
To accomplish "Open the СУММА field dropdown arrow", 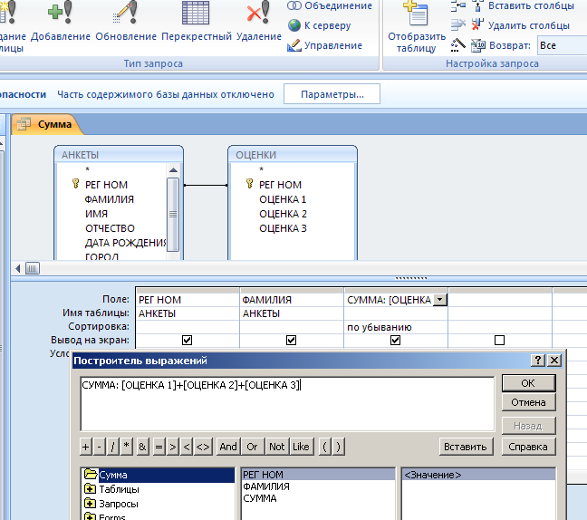I will [x=439, y=300].
